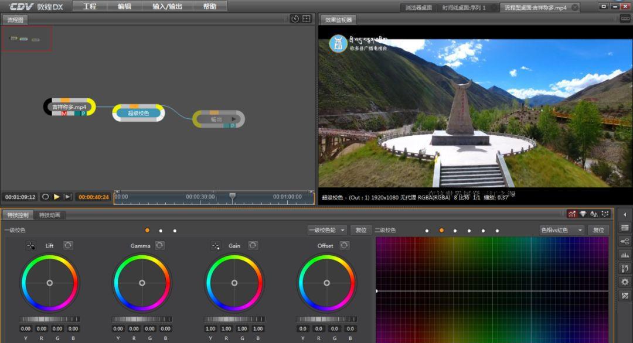Open the 帮助 menu
Screen dimensions: 633x343
(x=209, y=6)
